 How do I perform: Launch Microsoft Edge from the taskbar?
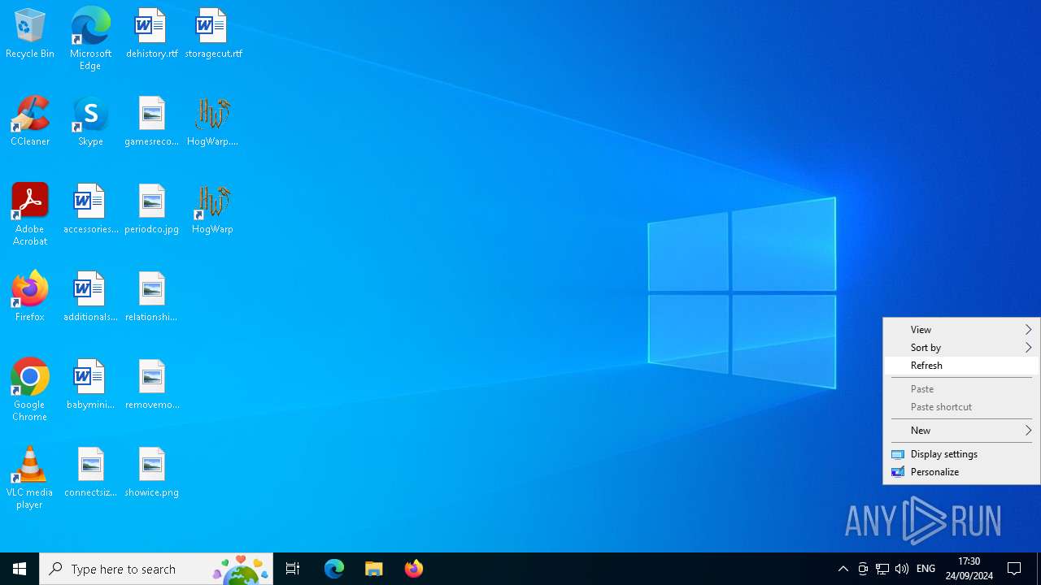[x=334, y=569]
